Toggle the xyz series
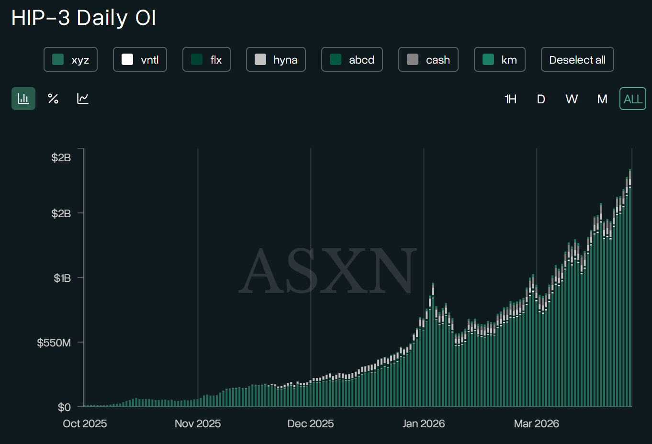The width and height of the screenshot is (652, 444). (x=70, y=59)
